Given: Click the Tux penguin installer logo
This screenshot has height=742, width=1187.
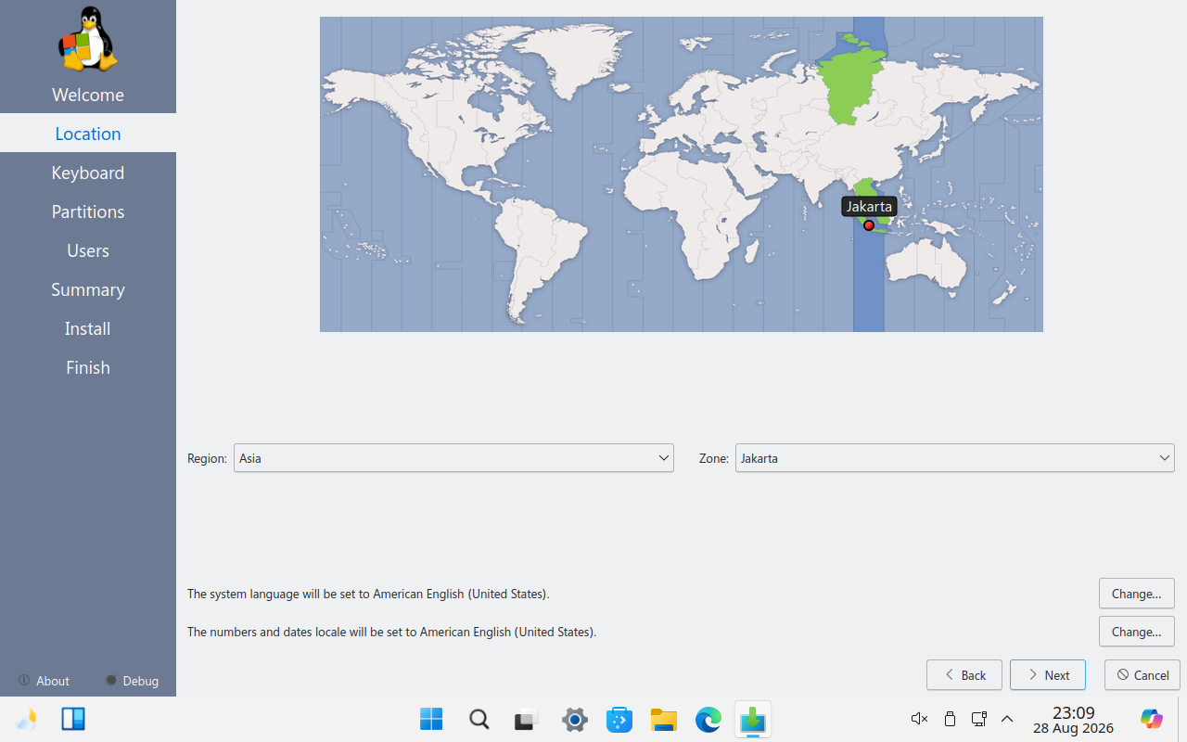Looking at the screenshot, I should pyautogui.click(x=88, y=39).
